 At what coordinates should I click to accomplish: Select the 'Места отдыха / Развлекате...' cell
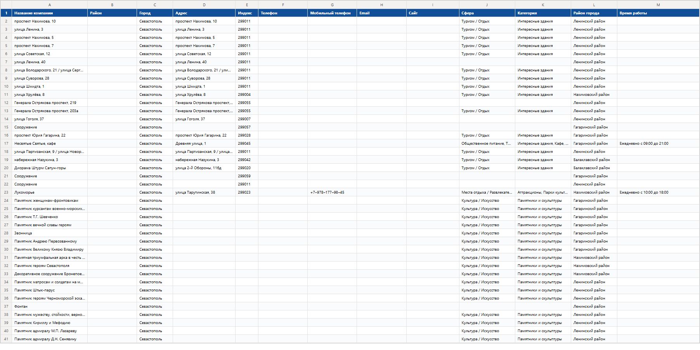point(487,192)
